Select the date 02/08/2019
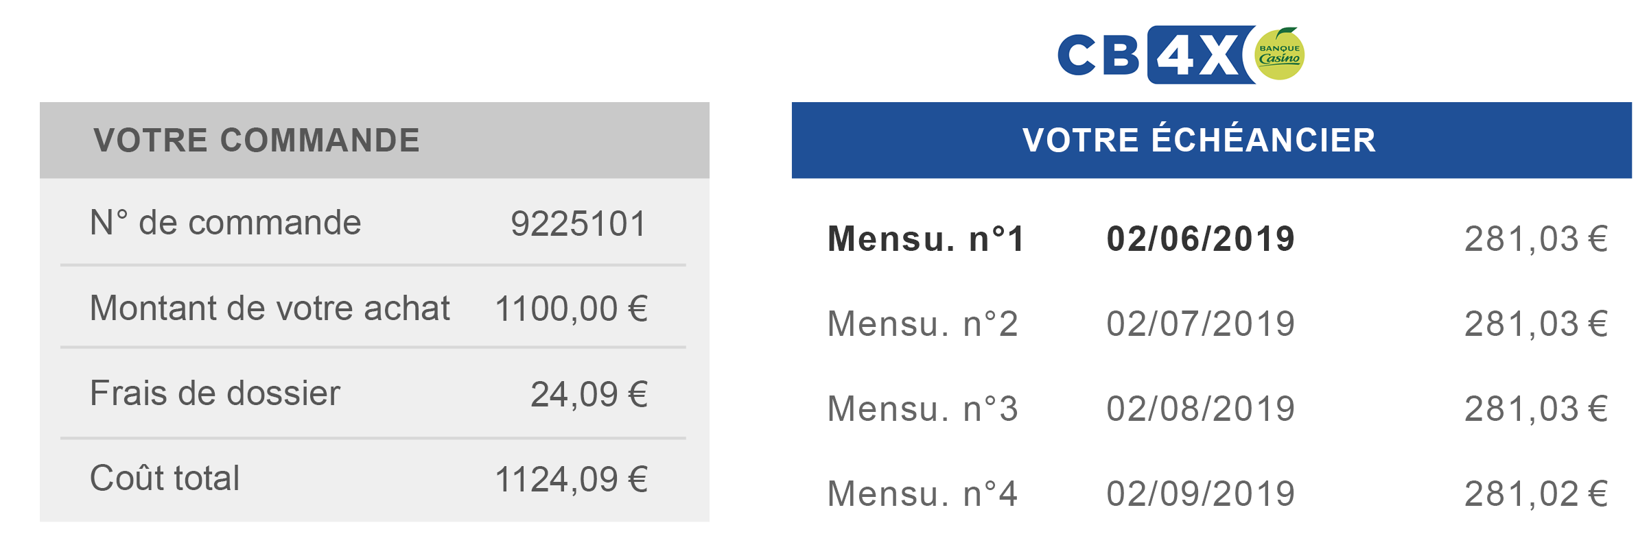The height and width of the screenshot is (560, 1649). click(1200, 409)
